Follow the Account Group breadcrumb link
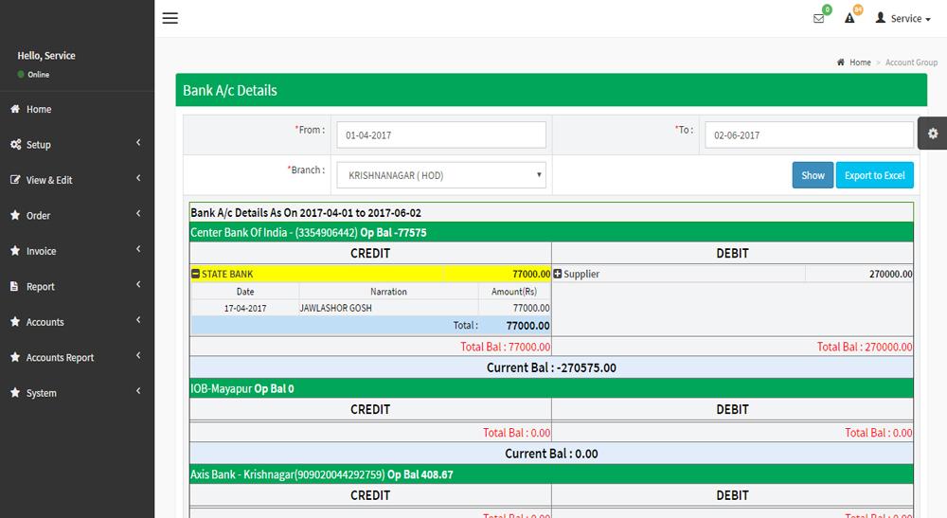This screenshot has width=947, height=518. (x=911, y=63)
